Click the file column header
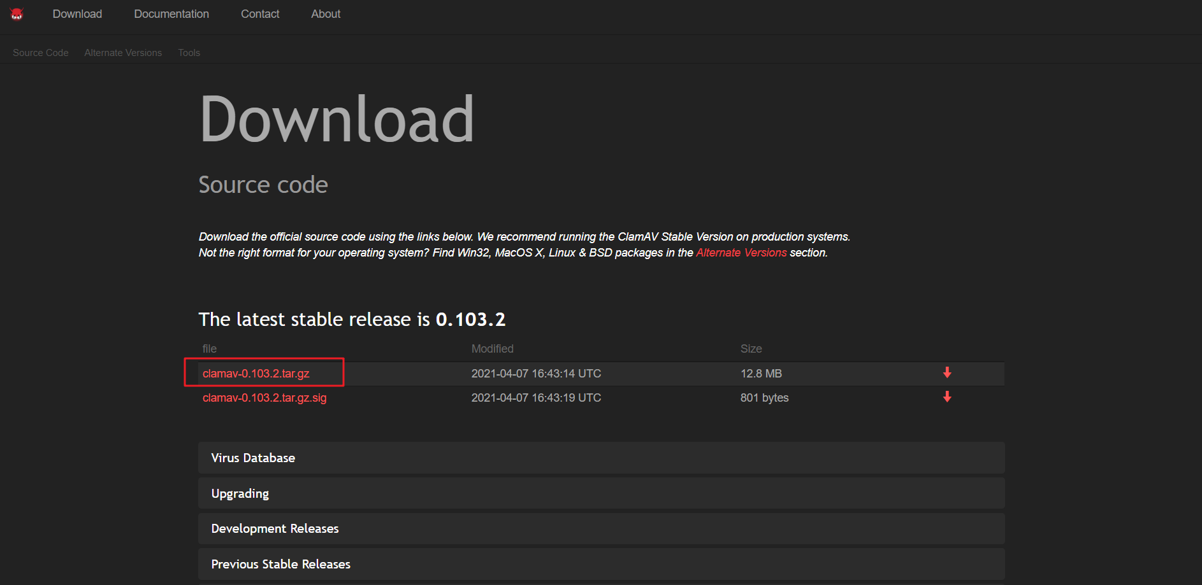The image size is (1202, 585). click(210, 349)
